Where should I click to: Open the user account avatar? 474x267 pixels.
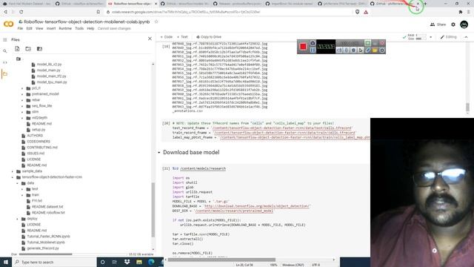464,24
